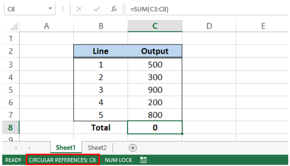Click the Cancel X icon in formula bar

(x=79, y=9)
